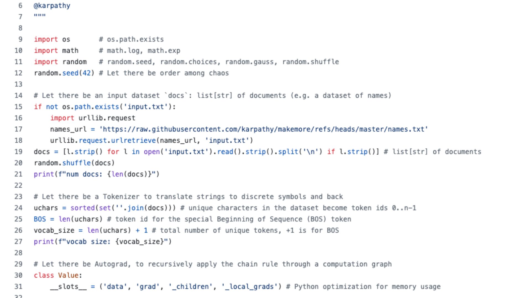Screen dimensions: 531x298
Task: Click the __slots__ attribute name
Action: pos(68,287)
